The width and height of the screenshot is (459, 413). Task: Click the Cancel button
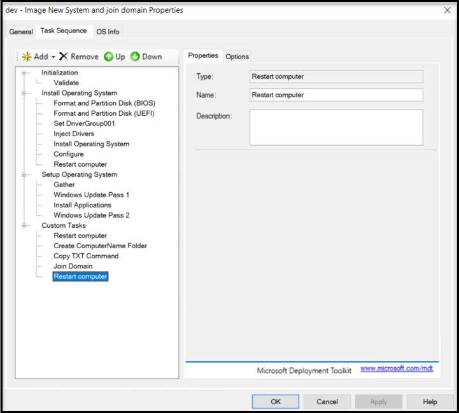pos(327,402)
